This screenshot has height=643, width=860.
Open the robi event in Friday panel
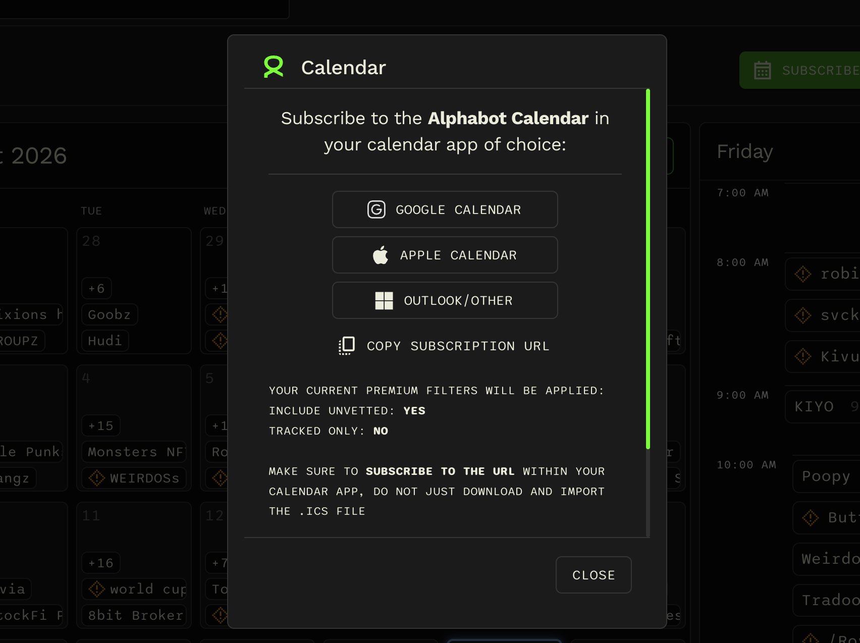point(823,274)
